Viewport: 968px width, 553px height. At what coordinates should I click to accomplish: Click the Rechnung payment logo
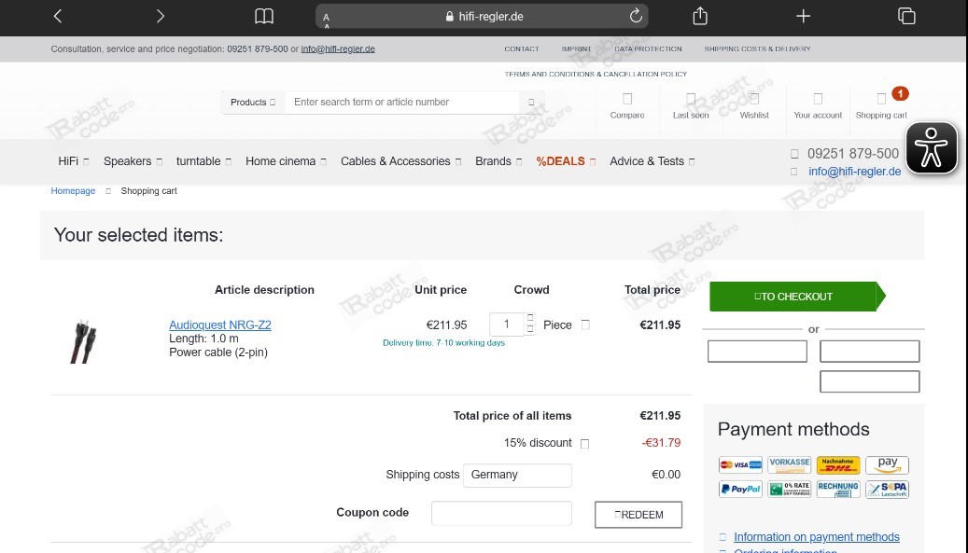[838, 490]
